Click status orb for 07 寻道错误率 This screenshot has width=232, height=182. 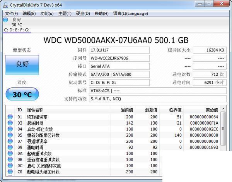tap(10, 141)
